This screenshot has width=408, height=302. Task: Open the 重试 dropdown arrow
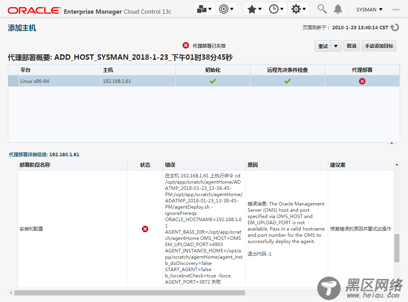[x=336, y=46]
